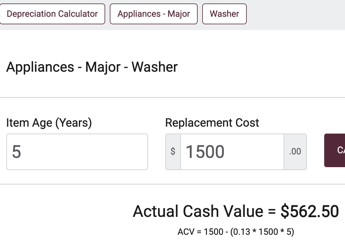
Task: Open the Depreciation Calculator breadcrumb
Action: click(x=52, y=14)
